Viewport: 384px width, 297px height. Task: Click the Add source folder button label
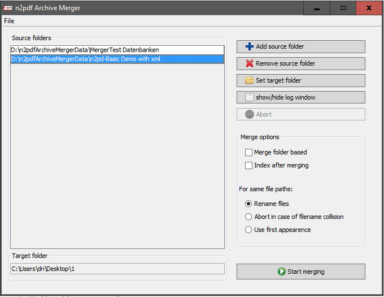[x=280, y=46]
